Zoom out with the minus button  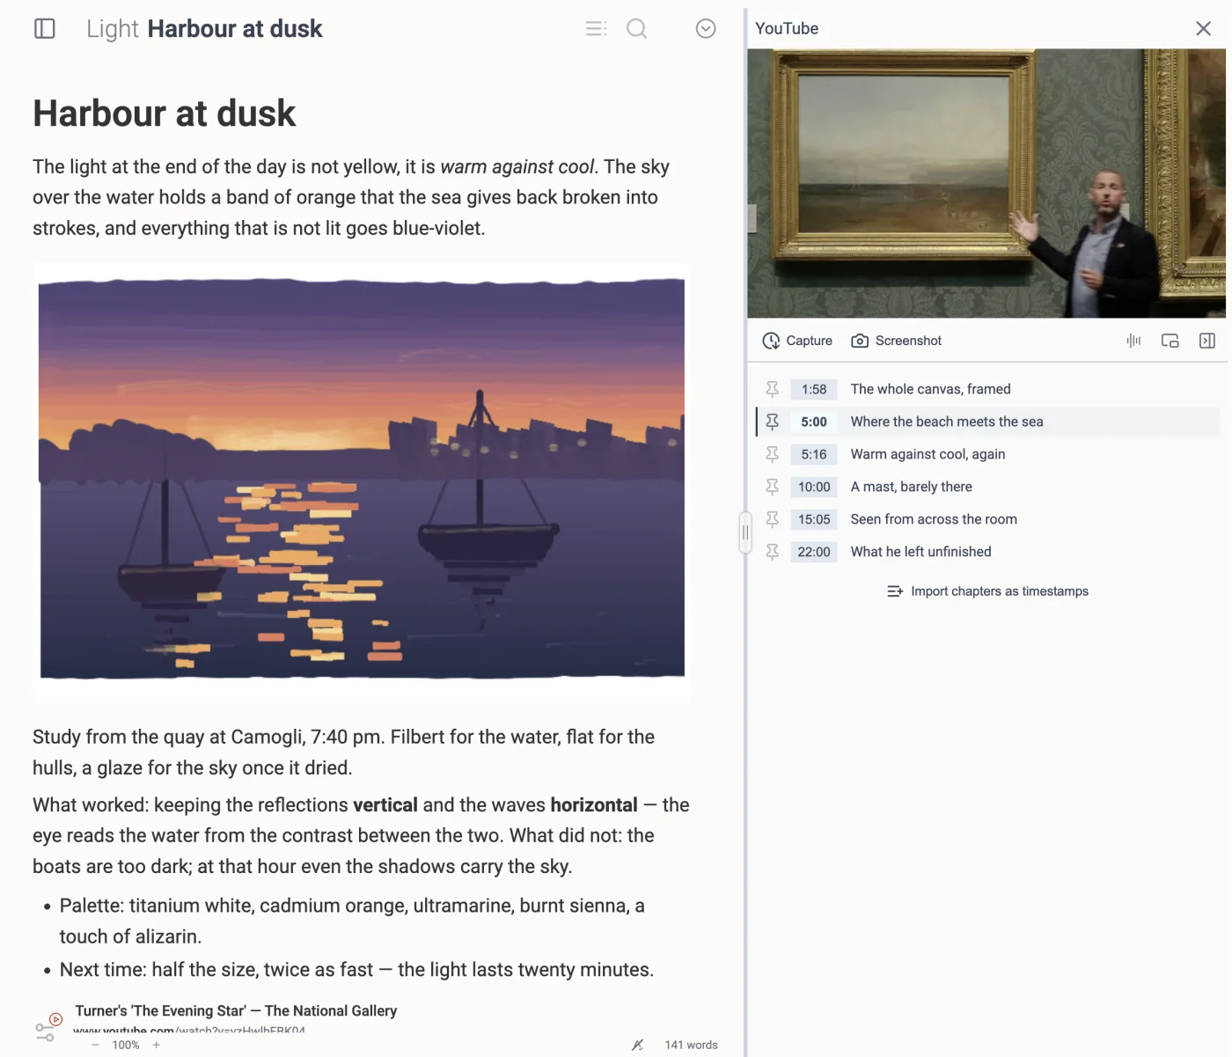click(95, 1045)
